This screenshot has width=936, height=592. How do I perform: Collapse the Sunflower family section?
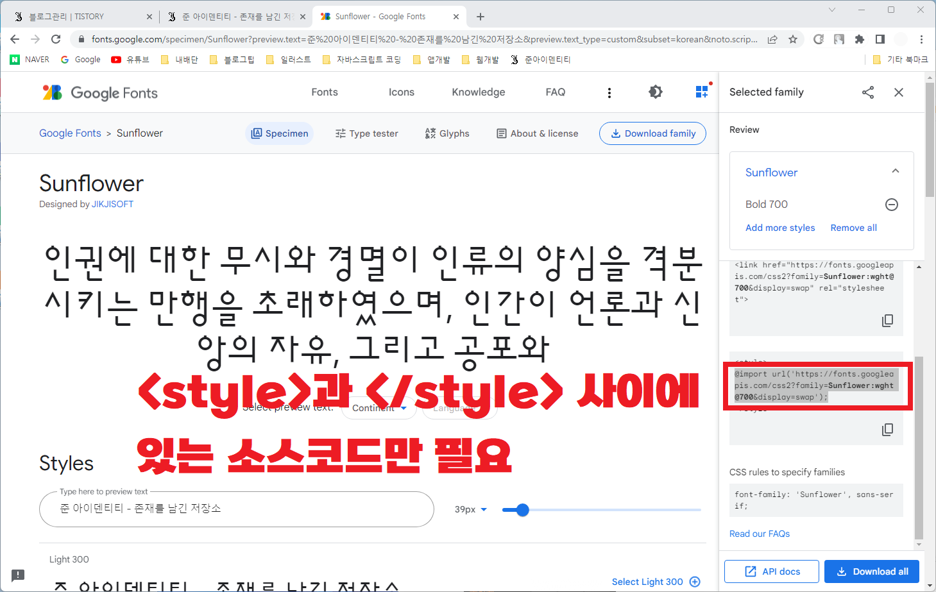896,171
